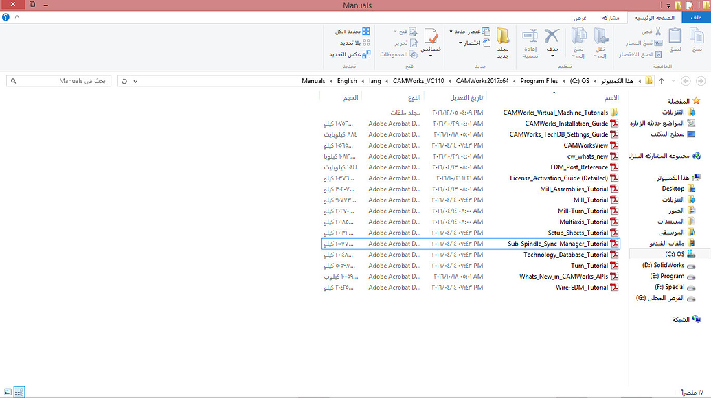Open (E:) Program drive in sidebar
The width and height of the screenshot is (711, 398).
pyautogui.click(x=673, y=276)
